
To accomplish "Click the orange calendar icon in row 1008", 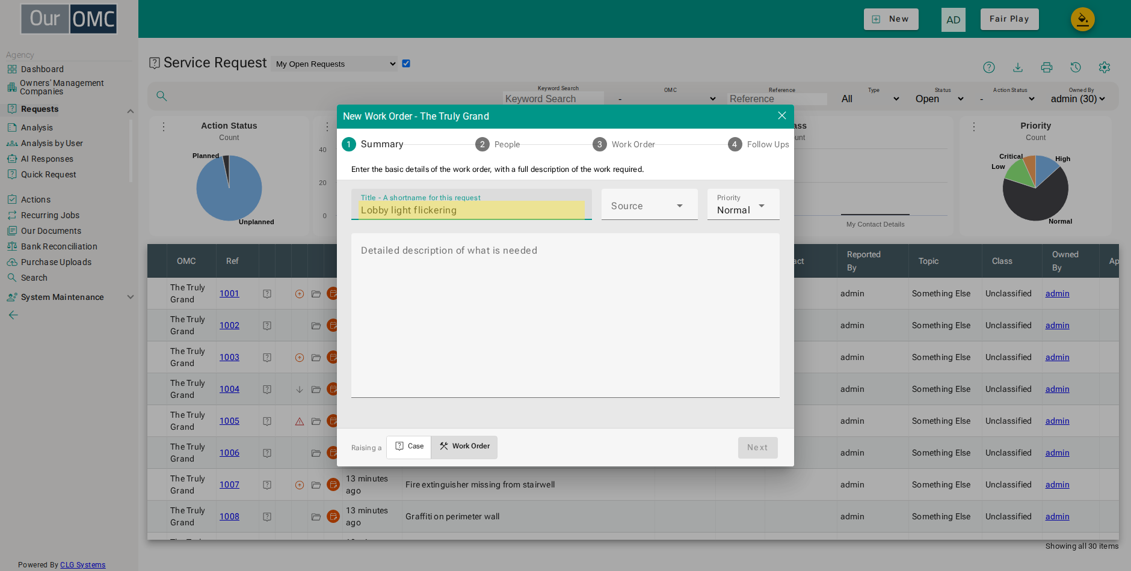I will pyautogui.click(x=333, y=517).
